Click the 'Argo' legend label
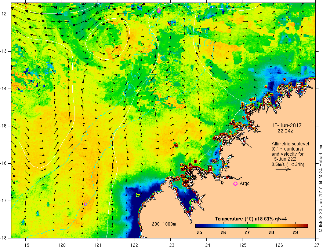 coord(245,183)
